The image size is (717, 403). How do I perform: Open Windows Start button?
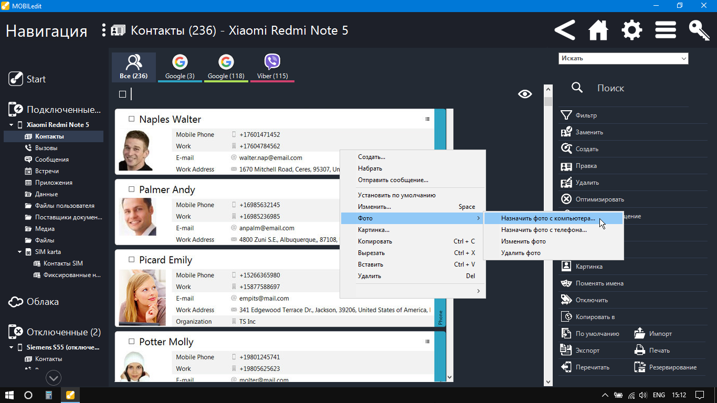click(x=9, y=395)
